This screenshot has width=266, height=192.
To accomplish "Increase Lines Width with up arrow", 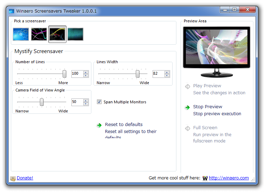I will [167, 72].
